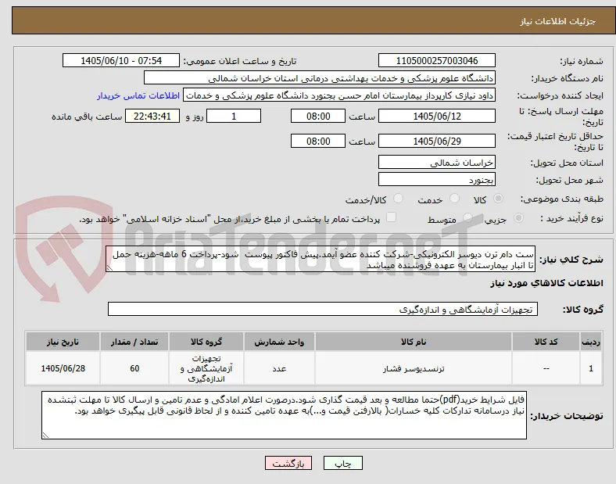Screen dimensions: 616x484
Task: Click the بازگشت back button
Action: tap(288, 463)
